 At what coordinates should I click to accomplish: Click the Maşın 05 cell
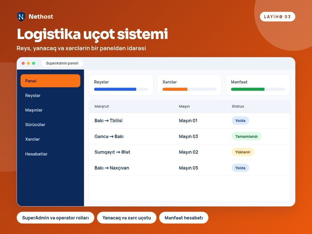pos(188,168)
